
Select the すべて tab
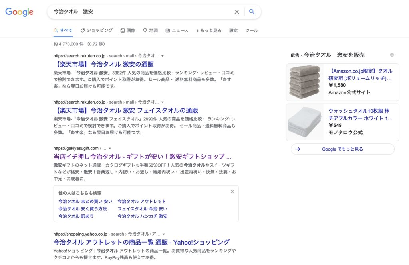(63, 30)
